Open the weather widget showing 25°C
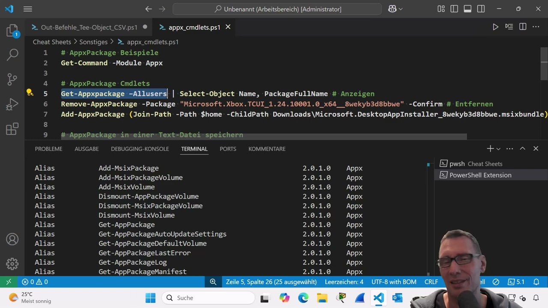This screenshot has height=308, width=548. coord(30,298)
